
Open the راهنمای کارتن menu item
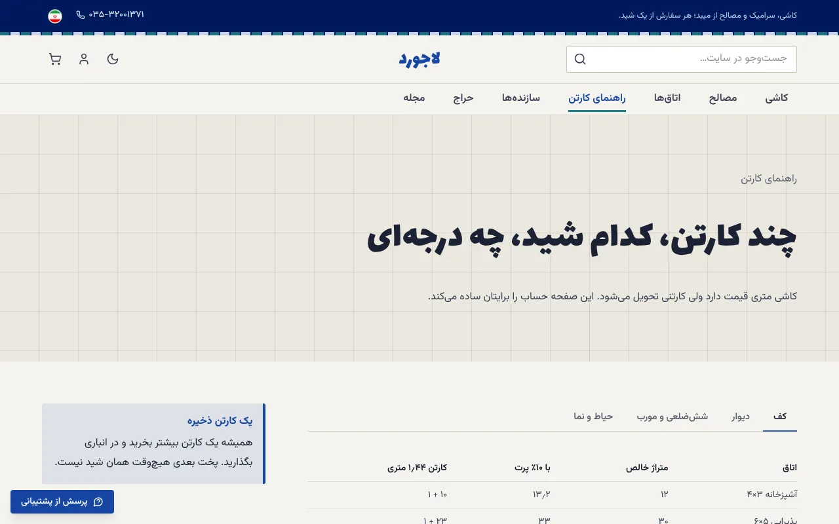597,98
